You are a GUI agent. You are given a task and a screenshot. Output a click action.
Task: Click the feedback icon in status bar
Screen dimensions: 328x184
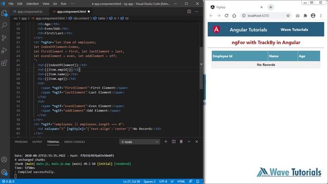[x=190, y=181]
